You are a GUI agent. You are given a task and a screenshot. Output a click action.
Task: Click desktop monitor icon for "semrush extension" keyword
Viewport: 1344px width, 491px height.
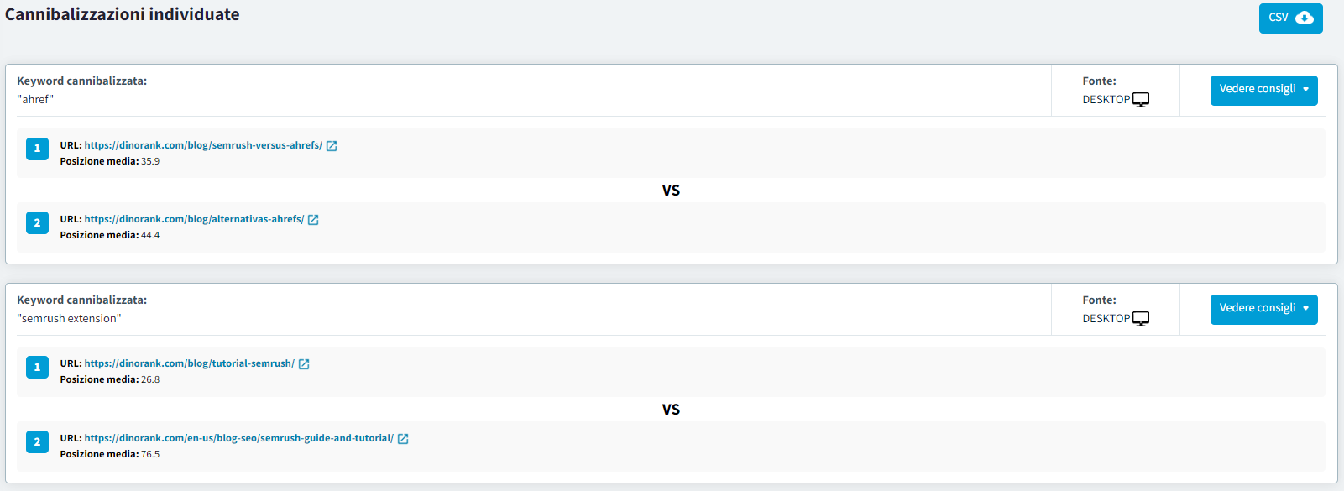point(1141,319)
